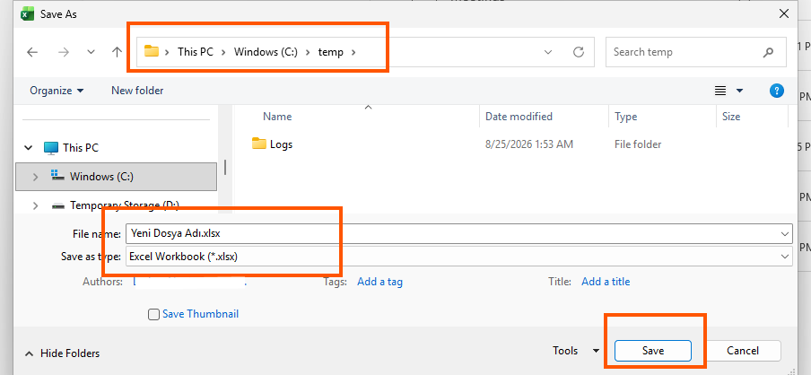Image resolution: width=811 pixels, height=375 pixels.
Task: Open the address bar history dropdown
Action: pyautogui.click(x=548, y=52)
